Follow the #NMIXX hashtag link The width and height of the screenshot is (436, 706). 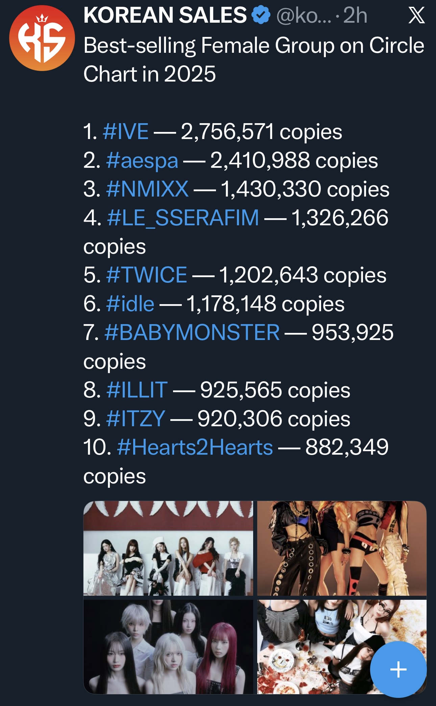[x=147, y=189]
